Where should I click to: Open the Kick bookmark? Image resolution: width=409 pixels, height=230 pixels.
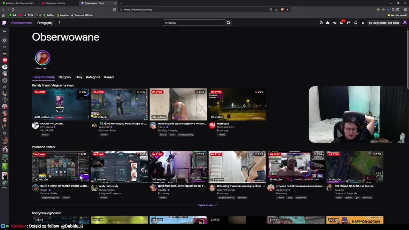click(x=13, y=15)
